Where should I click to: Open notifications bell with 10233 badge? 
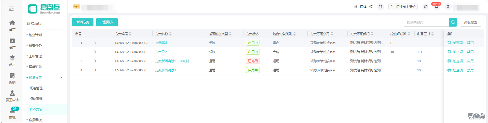pos(437,7)
